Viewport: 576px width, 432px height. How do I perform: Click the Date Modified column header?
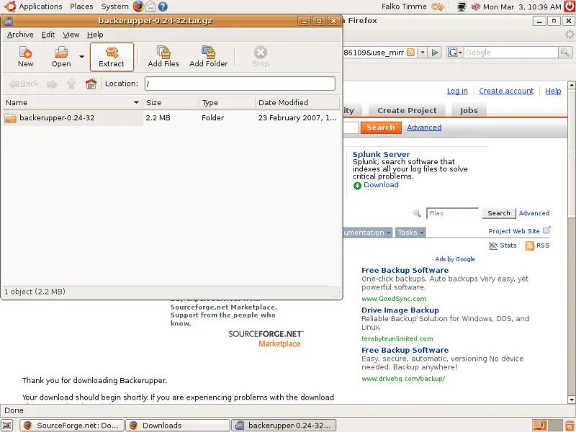[297, 102]
